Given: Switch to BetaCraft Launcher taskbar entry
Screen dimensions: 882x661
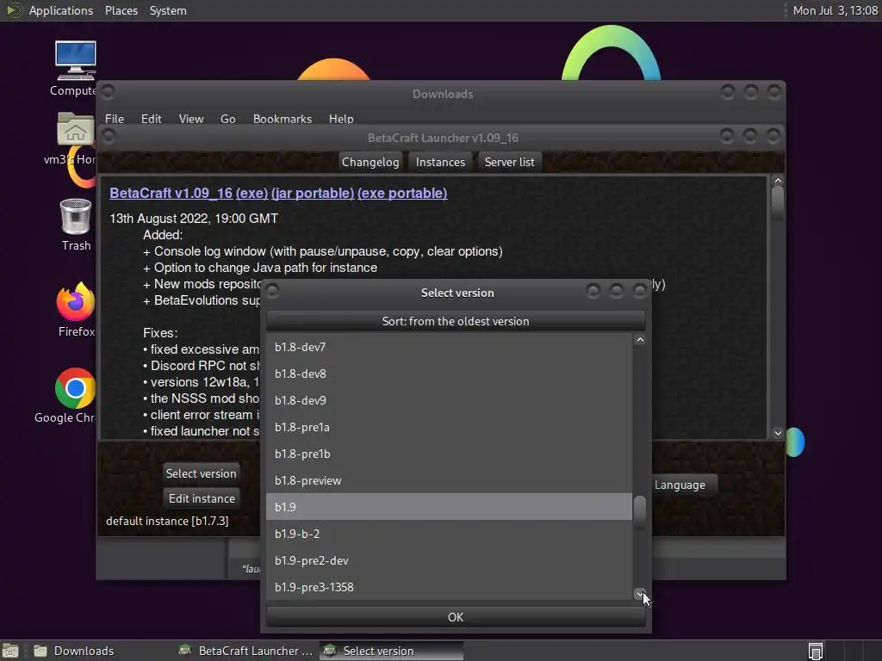Looking at the screenshot, I should coord(245,651).
